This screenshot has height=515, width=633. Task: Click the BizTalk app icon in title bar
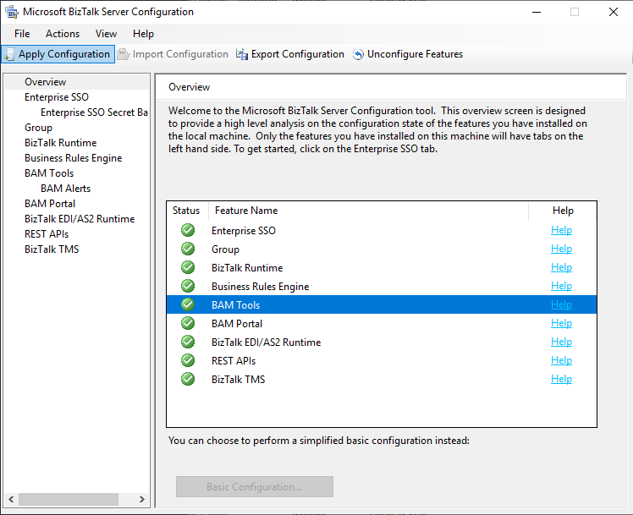click(x=10, y=12)
